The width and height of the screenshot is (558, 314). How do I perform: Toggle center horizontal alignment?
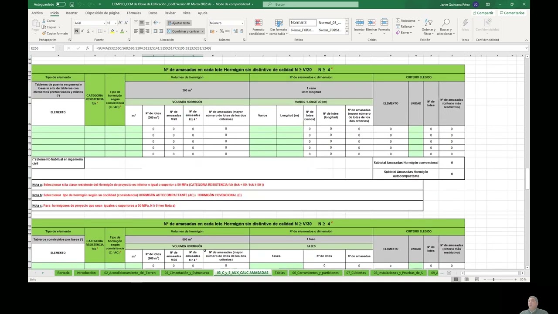pyautogui.click(x=141, y=31)
